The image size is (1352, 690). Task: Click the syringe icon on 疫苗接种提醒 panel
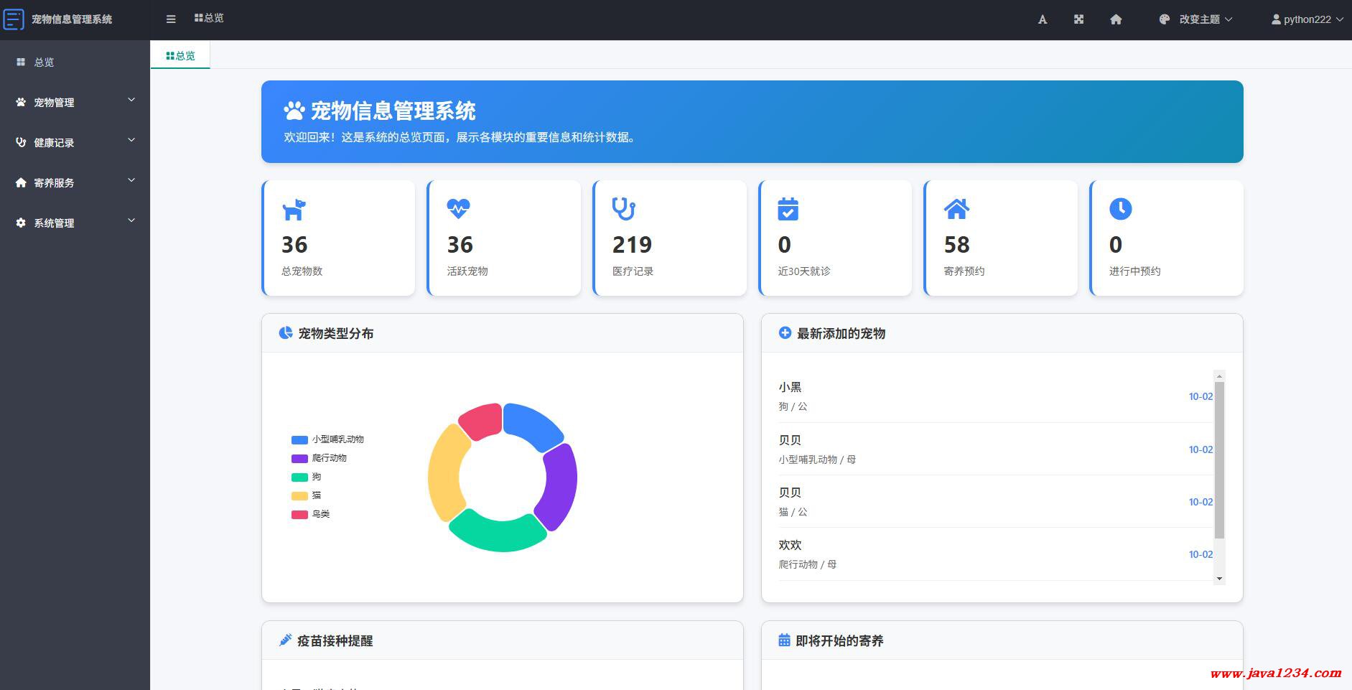pos(286,640)
